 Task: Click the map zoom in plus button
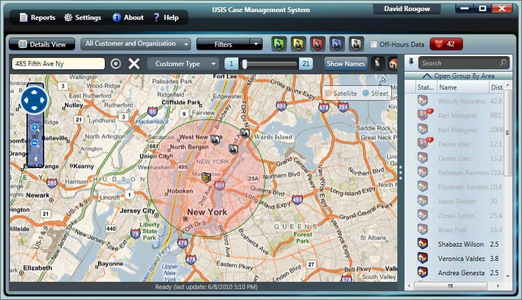click(x=35, y=127)
